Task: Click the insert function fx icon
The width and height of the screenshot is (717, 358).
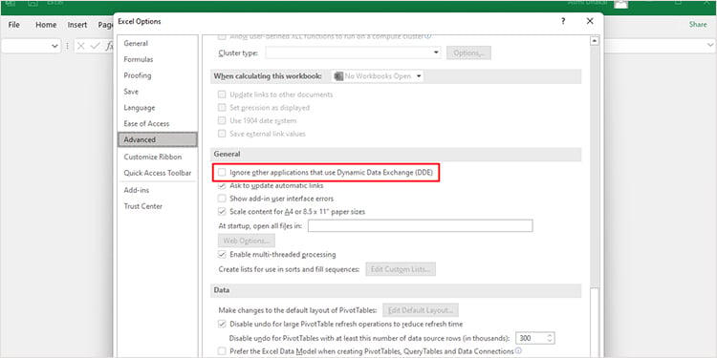Action: pos(109,46)
